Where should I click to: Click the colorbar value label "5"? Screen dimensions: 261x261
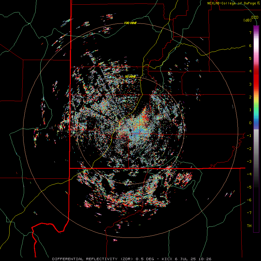(x=250, y=58)
